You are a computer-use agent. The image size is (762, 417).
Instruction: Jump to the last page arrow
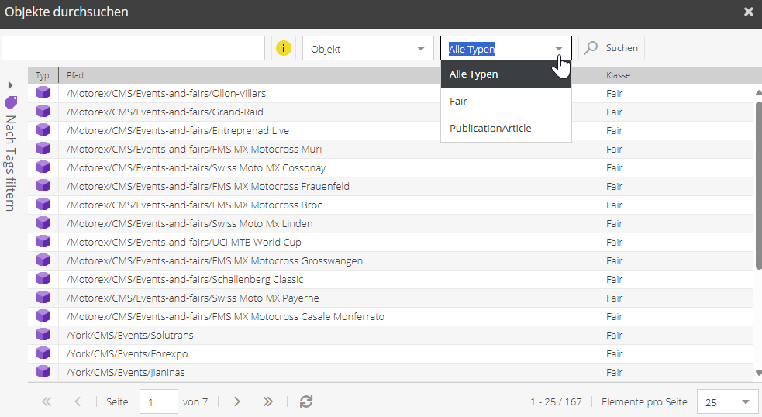pos(268,401)
